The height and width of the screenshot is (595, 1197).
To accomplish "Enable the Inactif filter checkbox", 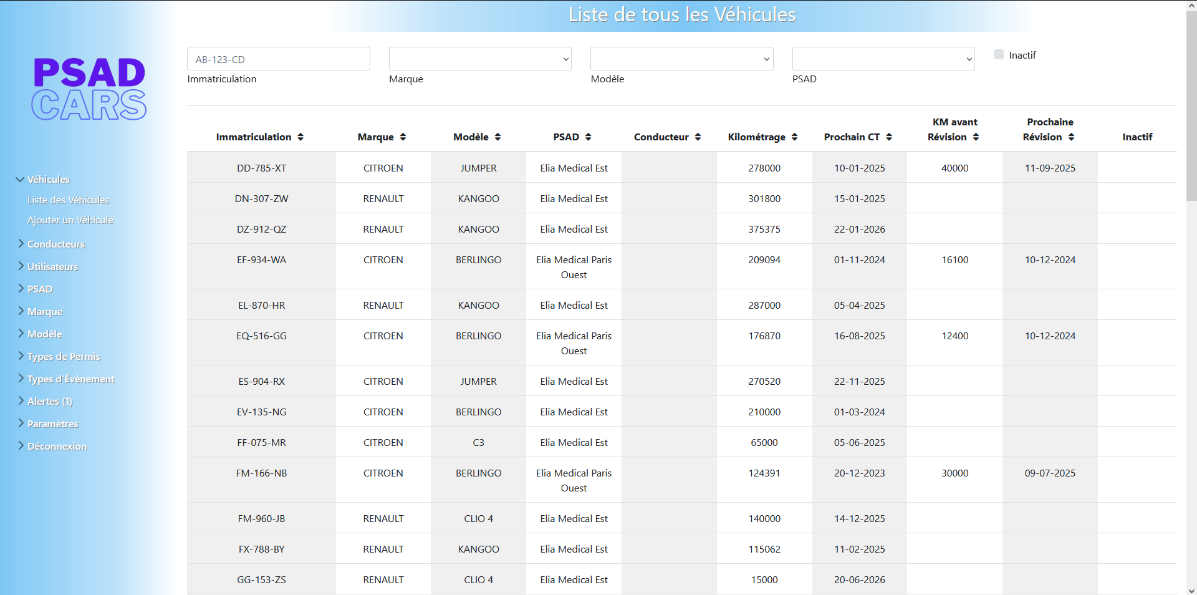I will [997, 54].
